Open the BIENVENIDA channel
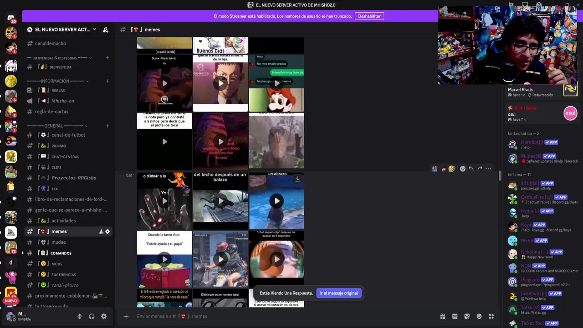 click(x=69, y=67)
